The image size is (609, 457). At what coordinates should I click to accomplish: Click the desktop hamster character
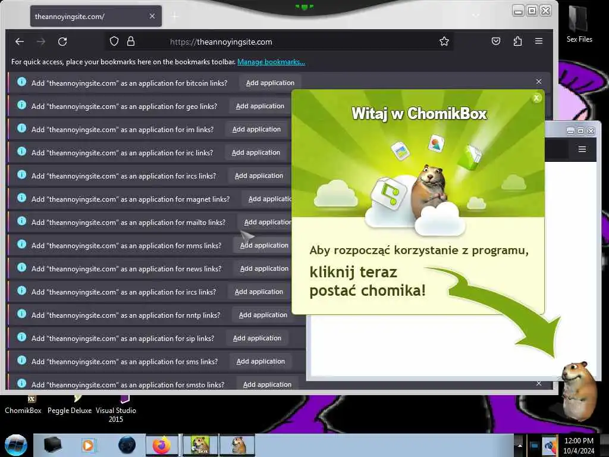coord(579,391)
